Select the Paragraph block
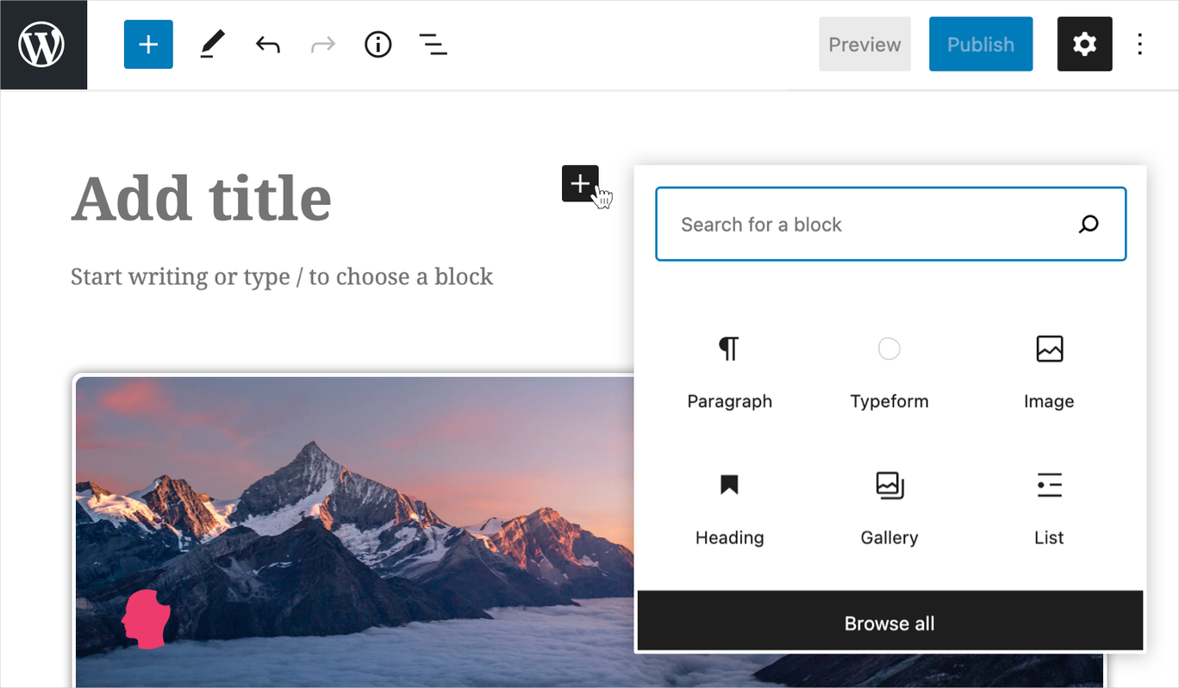The image size is (1179, 688). [x=728, y=370]
